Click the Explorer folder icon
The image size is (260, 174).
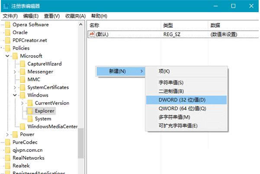click(30, 111)
